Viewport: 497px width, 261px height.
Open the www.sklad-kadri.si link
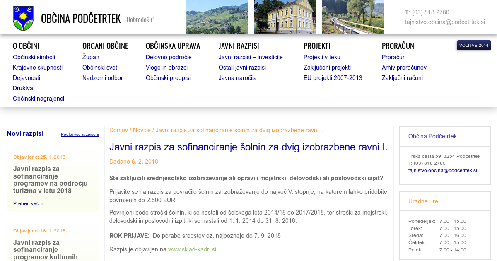click(192, 249)
